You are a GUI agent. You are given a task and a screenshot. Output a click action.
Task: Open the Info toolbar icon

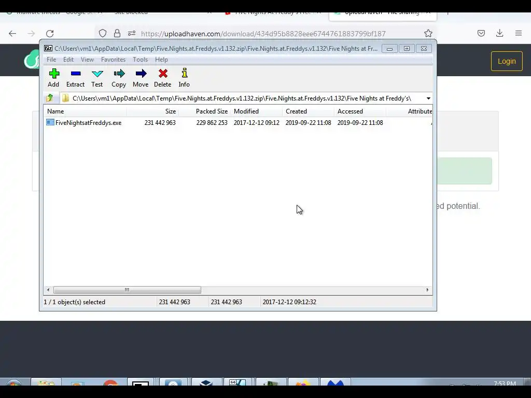click(184, 78)
